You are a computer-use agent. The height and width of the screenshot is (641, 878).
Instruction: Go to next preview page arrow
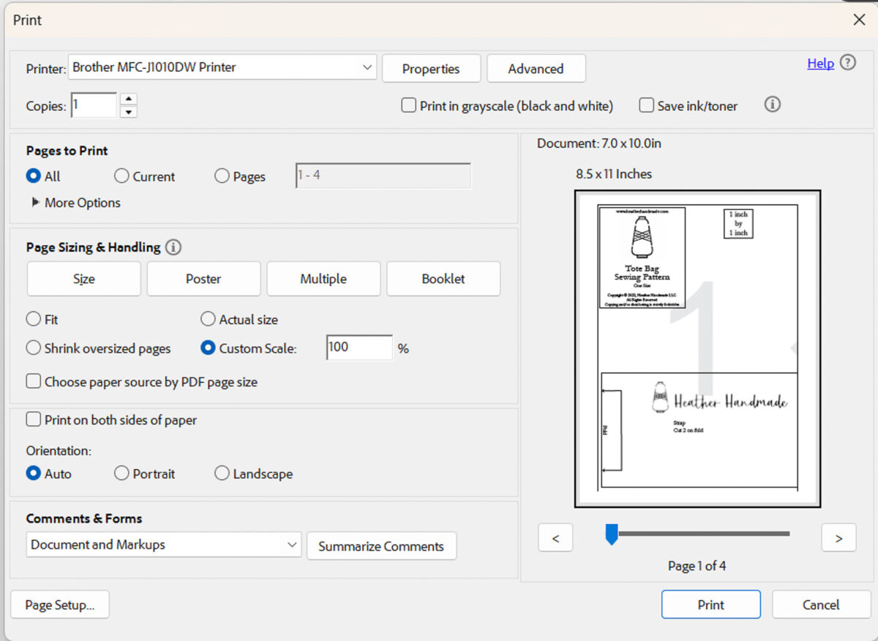(838, 538)
